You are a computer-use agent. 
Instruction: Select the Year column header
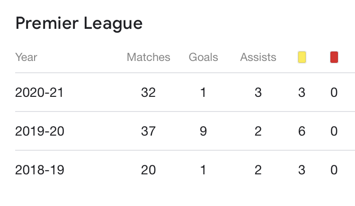click(x=26, y=58)
